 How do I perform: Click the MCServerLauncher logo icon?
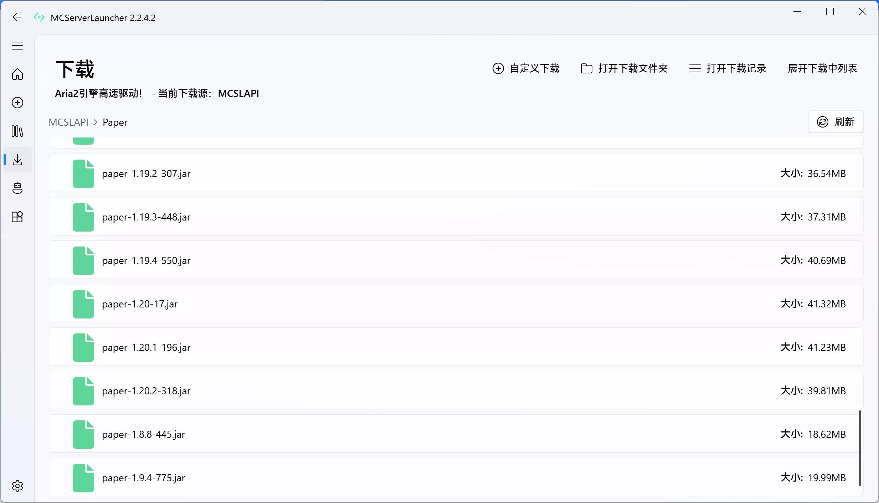[38, 17]
